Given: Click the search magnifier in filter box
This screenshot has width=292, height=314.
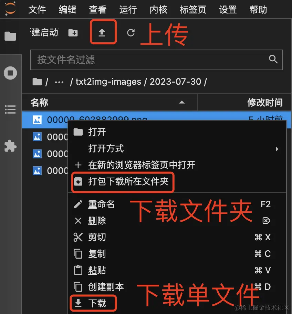Looking at the screenshot, I should pos(273,59).
